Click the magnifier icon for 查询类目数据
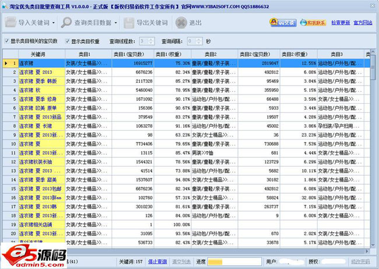 [66, 23]
